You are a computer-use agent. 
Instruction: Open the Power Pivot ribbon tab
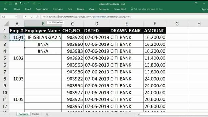[x=120, y=9]
